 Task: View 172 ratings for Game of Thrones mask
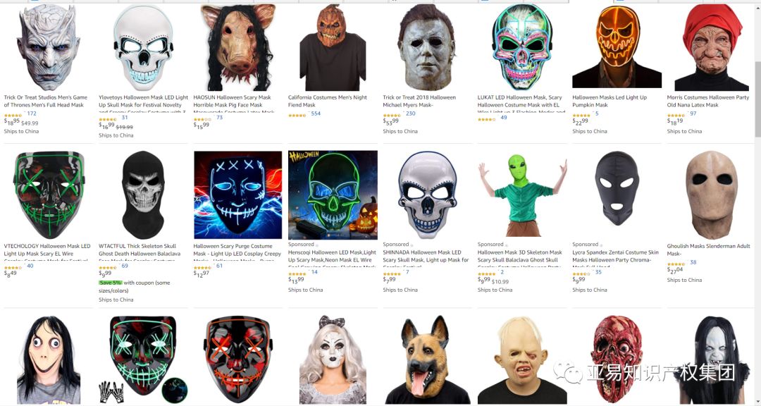click(32, 113)
